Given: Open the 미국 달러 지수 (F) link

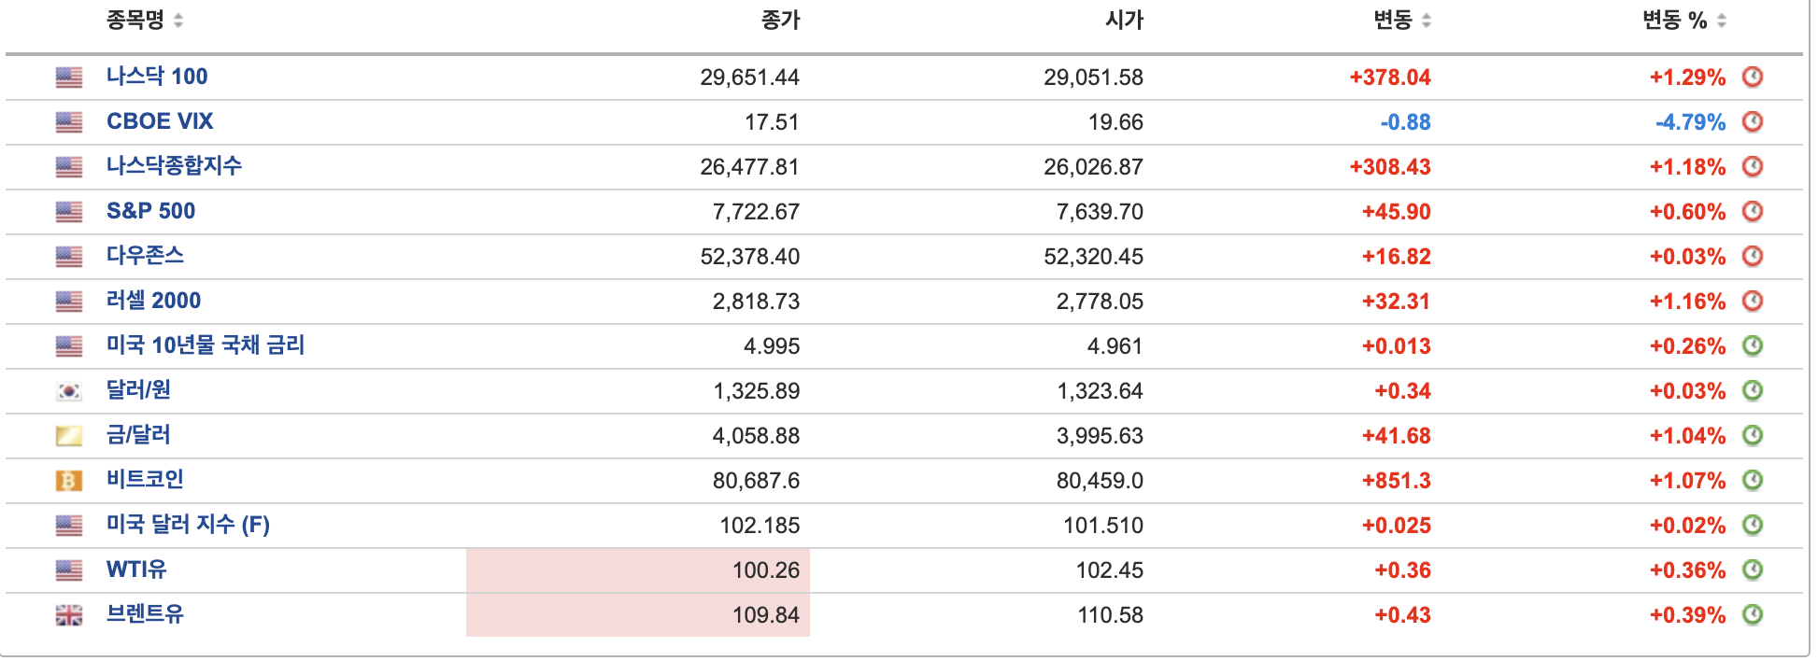Looking at the screenshot, I should coord(188,525).
